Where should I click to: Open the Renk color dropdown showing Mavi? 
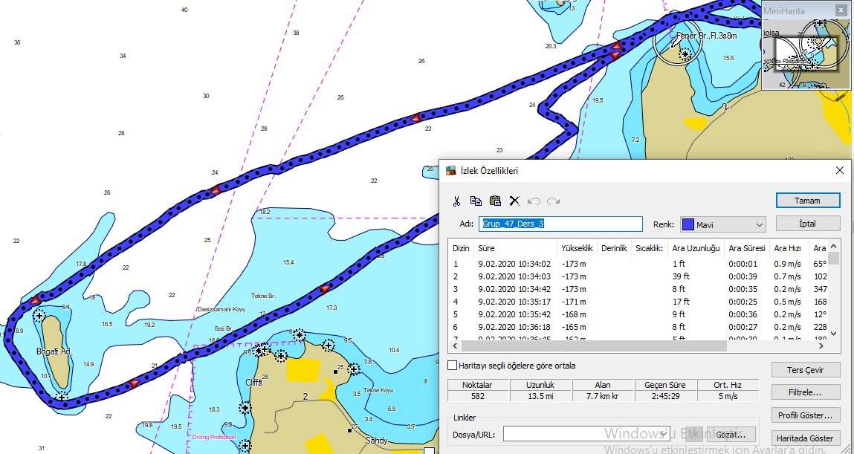722,225
